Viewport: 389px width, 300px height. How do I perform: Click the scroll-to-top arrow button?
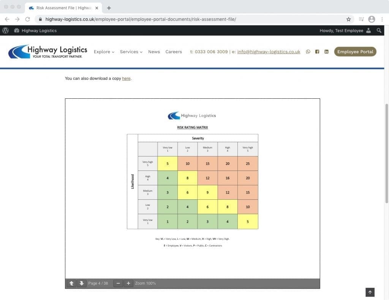[x=370, y=292]
